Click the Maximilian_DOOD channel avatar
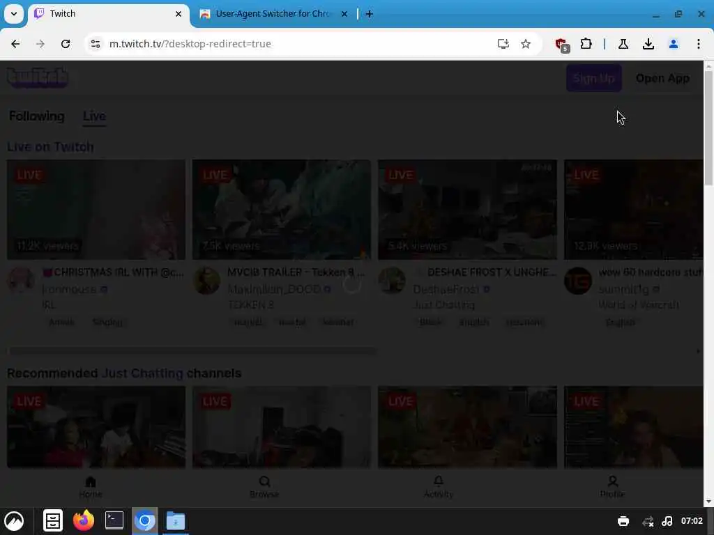Screen dimensions: 714x535 pyautogui.click(x=206, y=280)
